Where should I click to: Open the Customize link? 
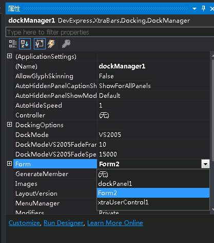[x=24, y=223]
